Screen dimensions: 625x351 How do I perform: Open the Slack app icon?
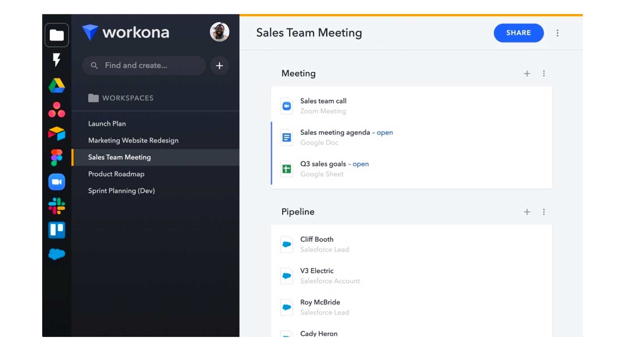coord(57,206)
